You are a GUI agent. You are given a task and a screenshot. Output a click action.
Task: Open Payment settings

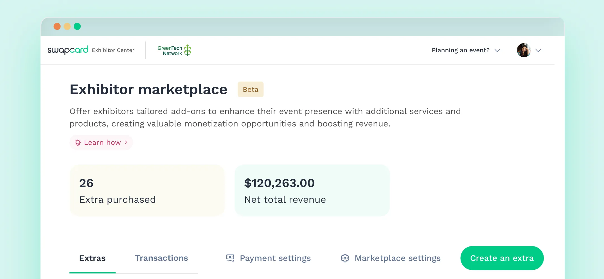click(x=275, y=258)
